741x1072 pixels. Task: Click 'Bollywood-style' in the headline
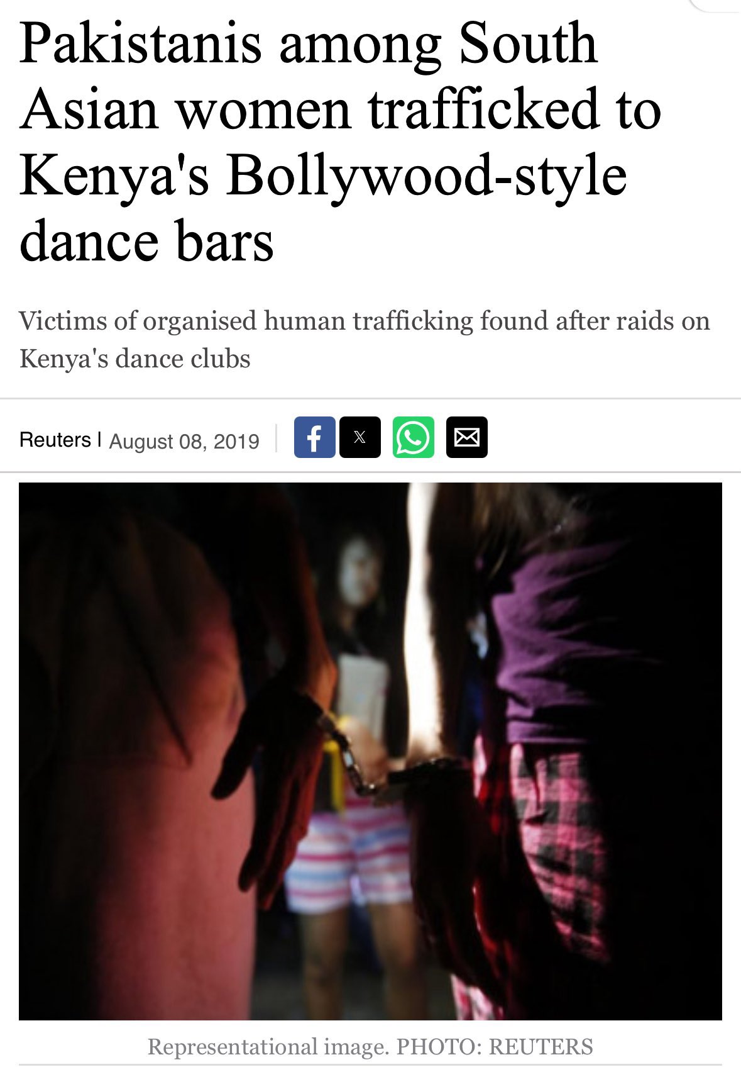(x=427, y=176)
